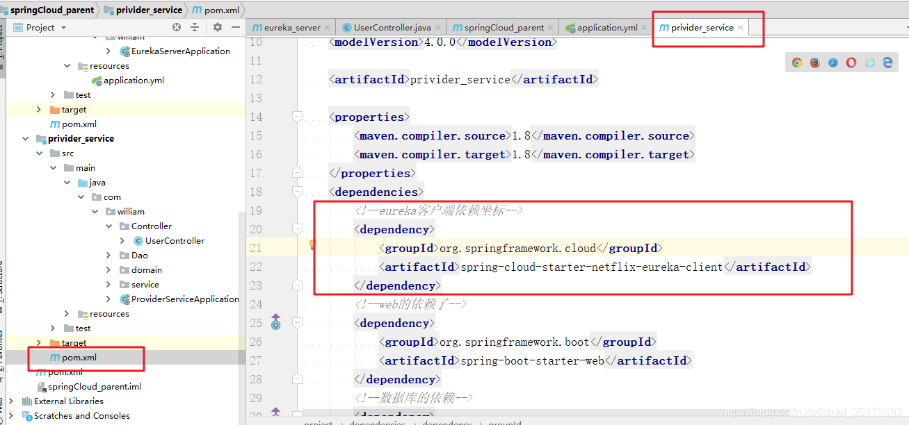This screenshot has width=909, height=425.
Task: Close the springCloud_parent editor tab
Action: pyautogui.click(x=551, y=28)
